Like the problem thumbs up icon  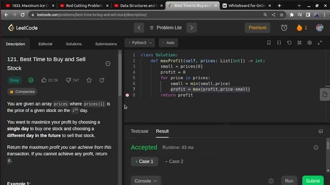[x=44, y=80]
